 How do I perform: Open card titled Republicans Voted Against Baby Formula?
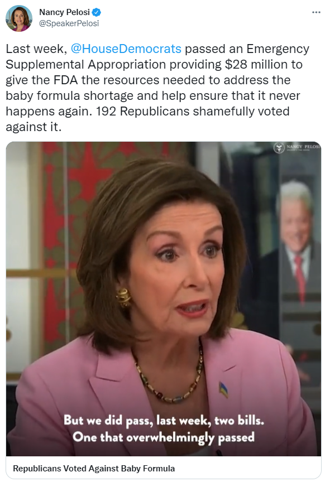163,468
